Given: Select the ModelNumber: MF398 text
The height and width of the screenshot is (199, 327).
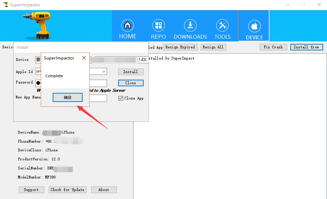Looking at the screenshot, I should (37, 177).
